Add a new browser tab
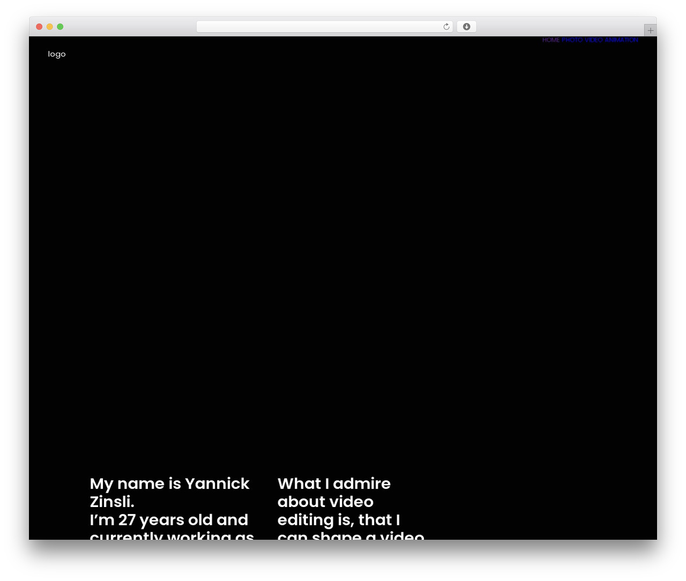Screen dimensions: 686x581 tap(650, 31)
